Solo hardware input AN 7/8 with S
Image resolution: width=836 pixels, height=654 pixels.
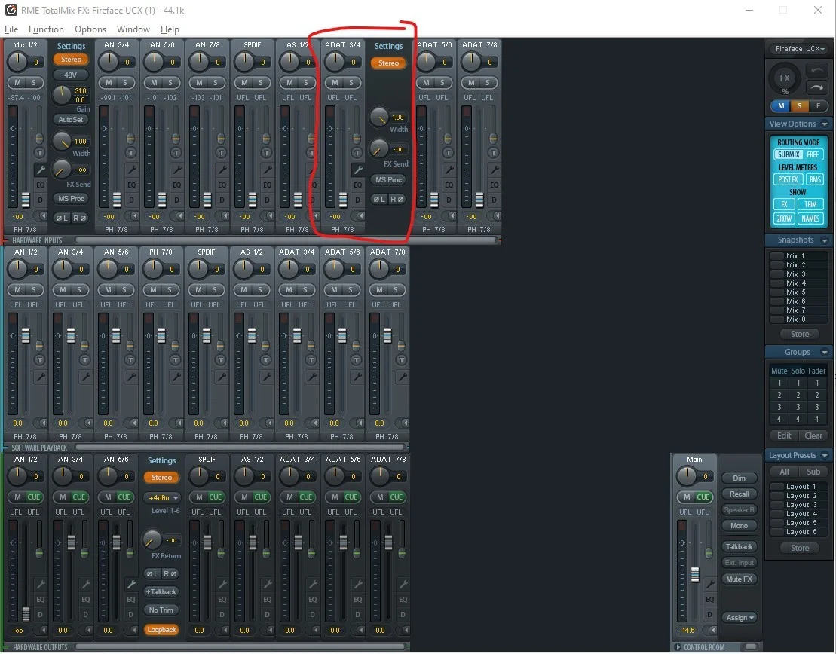point(216,83)
